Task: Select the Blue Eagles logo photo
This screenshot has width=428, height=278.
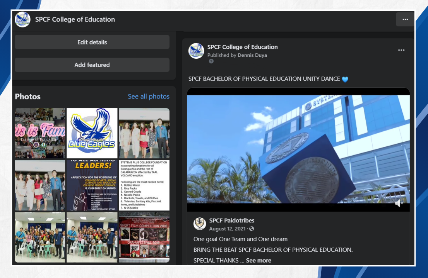Action: 92,133
